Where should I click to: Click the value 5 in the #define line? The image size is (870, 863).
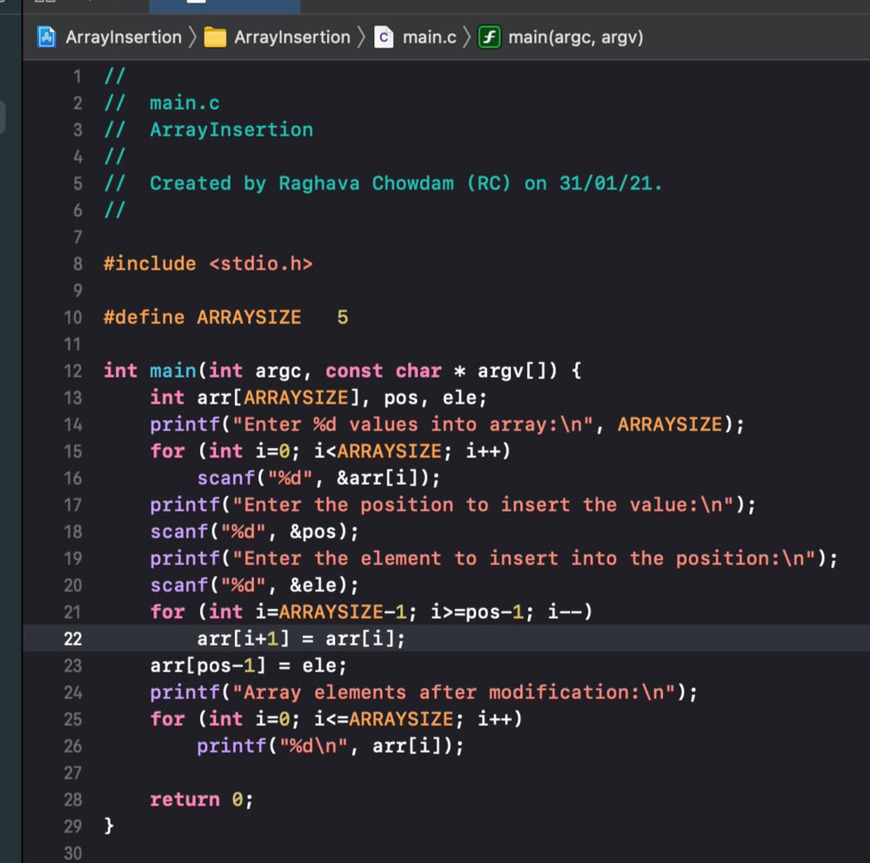coord(342,317)
